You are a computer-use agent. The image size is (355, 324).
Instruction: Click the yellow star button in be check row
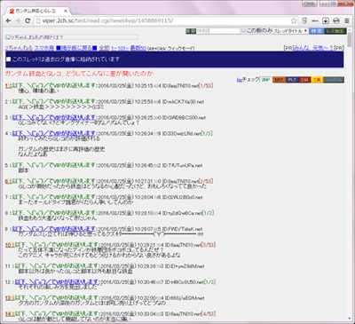317,80
